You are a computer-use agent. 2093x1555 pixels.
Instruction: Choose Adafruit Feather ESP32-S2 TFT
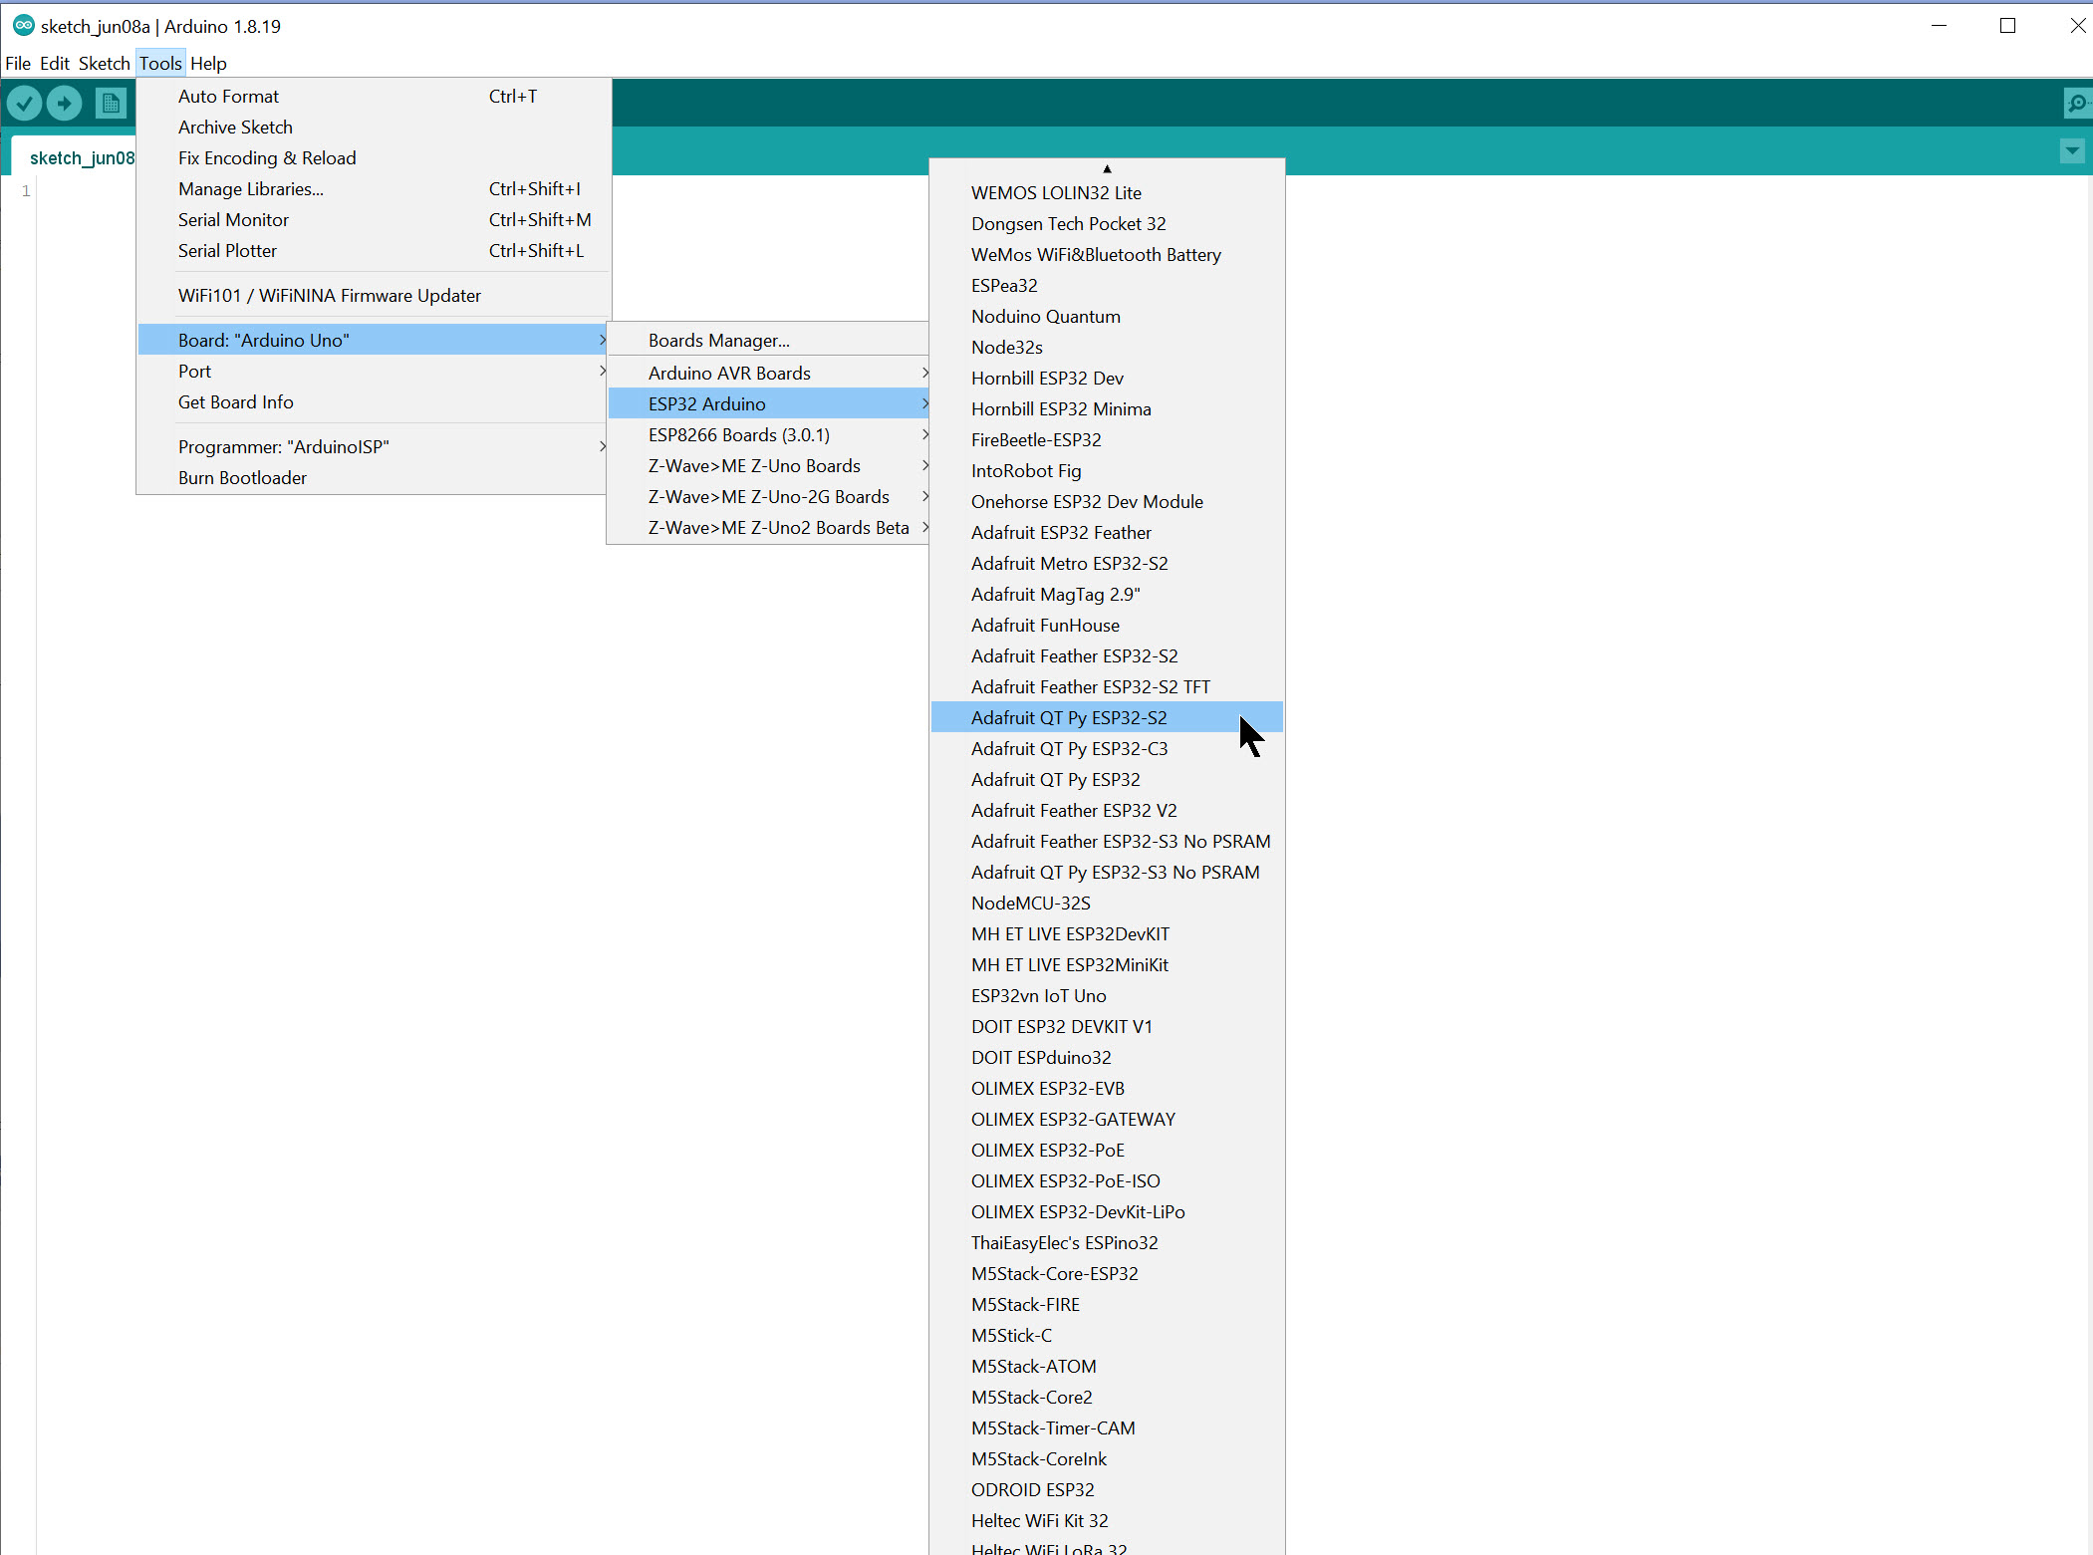tap(1107, 687)
